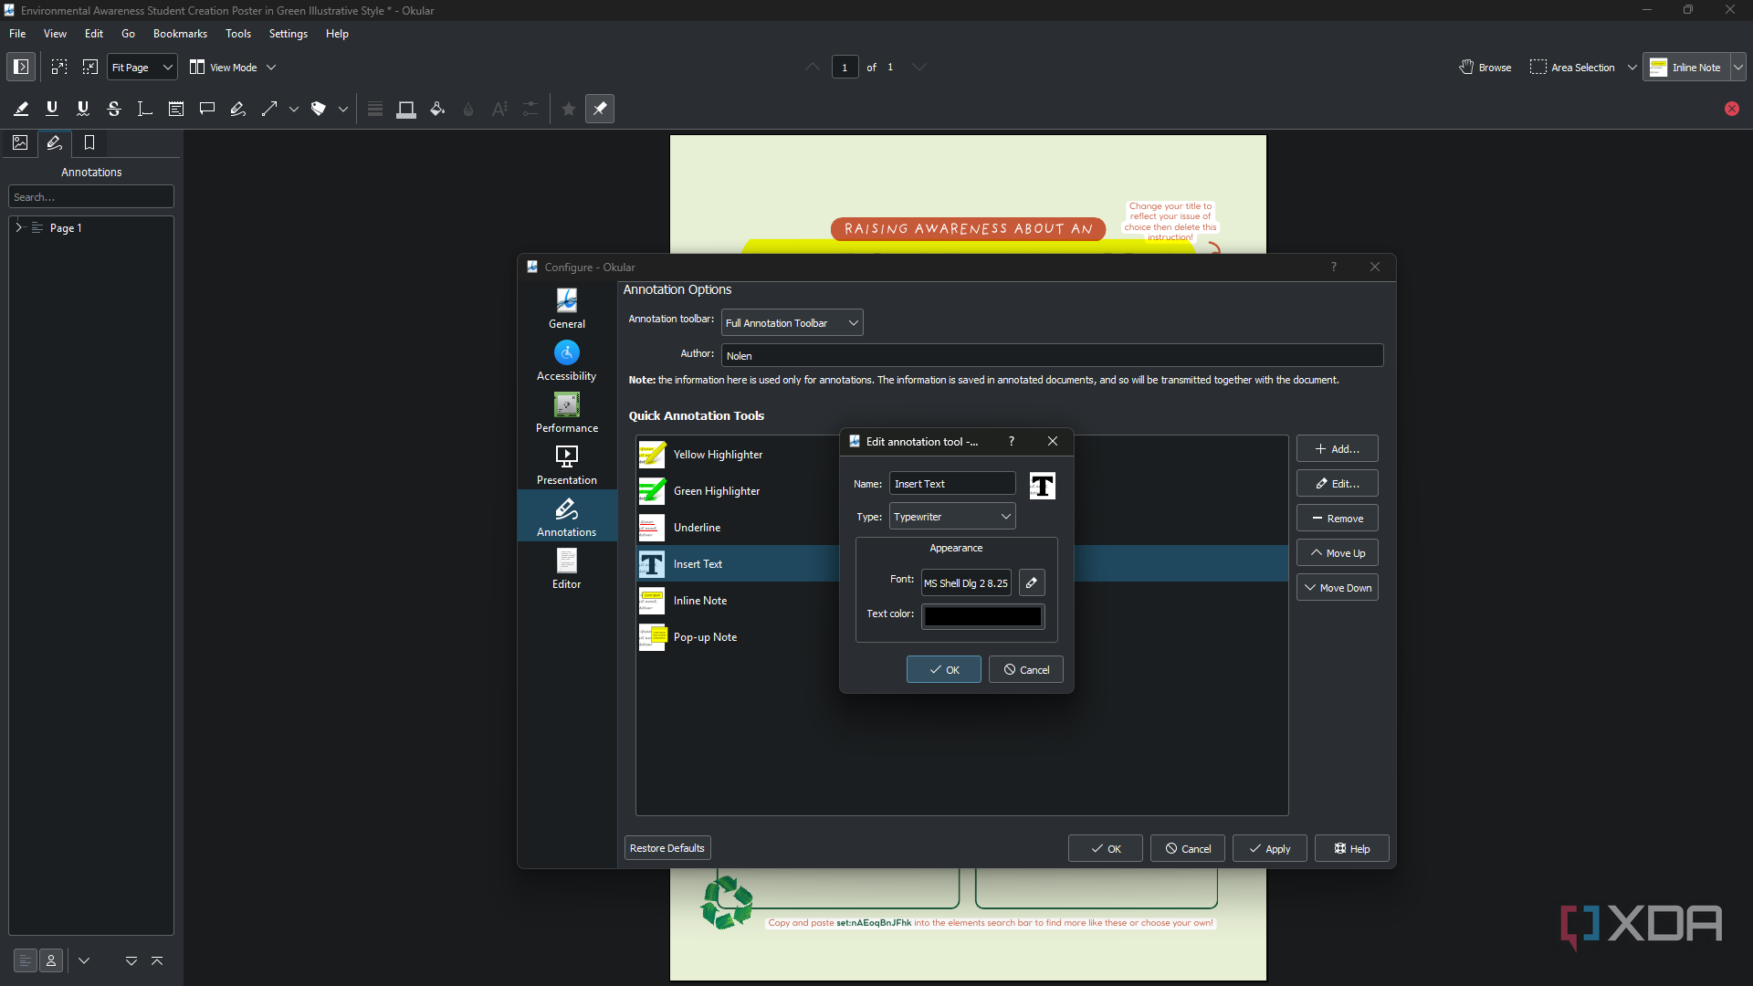Open the Annotation toolbar combo box
The width and height of the screenshot is (1753, 986).
(792, 322)
